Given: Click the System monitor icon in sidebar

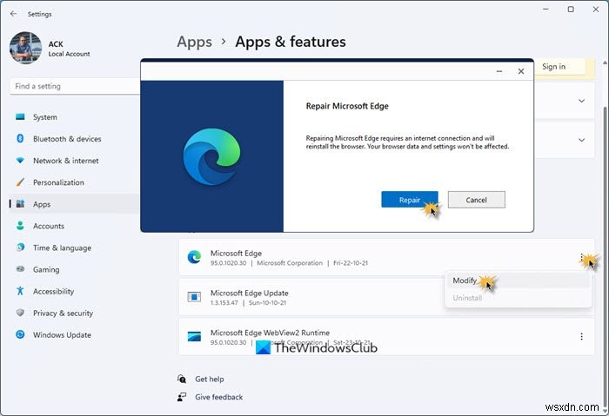Looking at the screenshot, I should 20,116.
